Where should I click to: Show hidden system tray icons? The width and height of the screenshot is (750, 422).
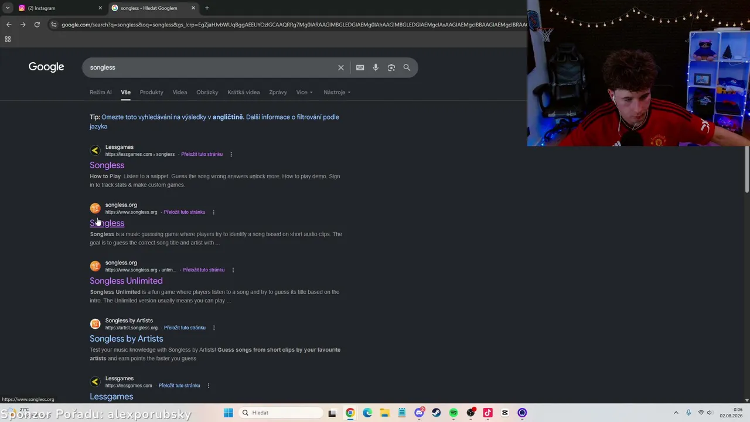tap(676, 413)
